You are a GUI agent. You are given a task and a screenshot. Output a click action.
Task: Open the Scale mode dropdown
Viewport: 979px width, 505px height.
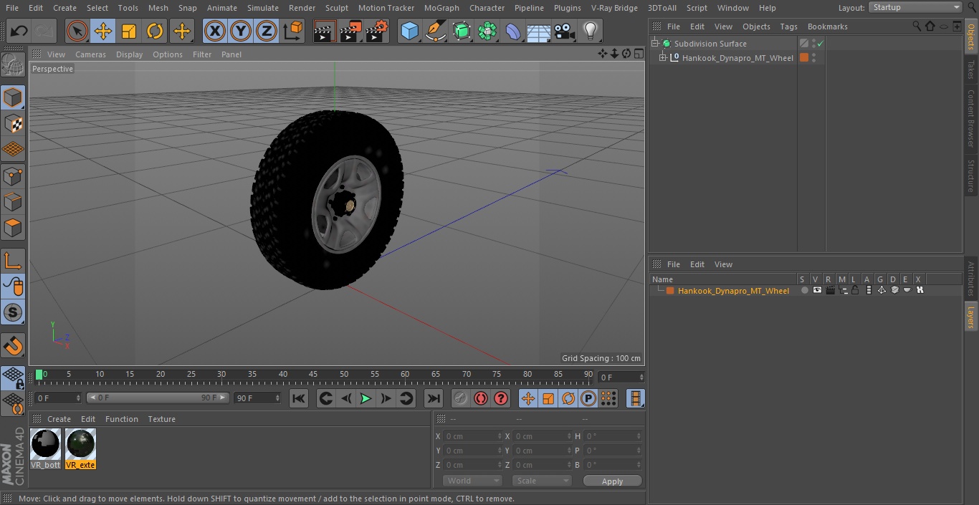click(541, 481)
